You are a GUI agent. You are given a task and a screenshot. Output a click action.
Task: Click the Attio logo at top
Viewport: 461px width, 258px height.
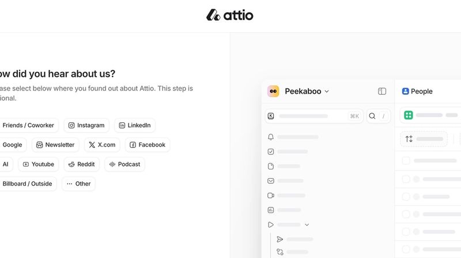(229, 15)
